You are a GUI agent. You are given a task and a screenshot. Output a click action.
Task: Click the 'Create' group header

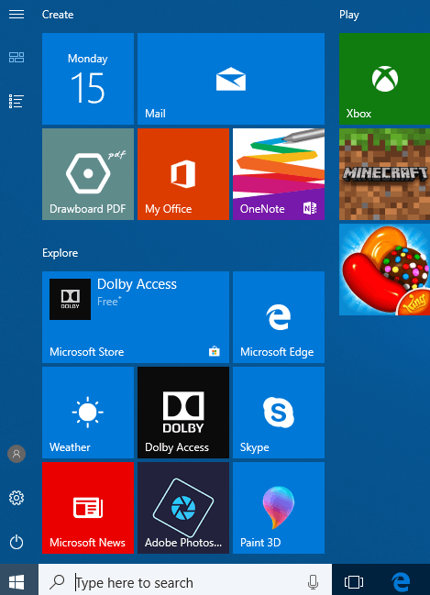click(x=58, y=15)
